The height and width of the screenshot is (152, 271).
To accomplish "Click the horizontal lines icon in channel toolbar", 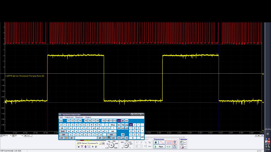I will tap(89, 147).
